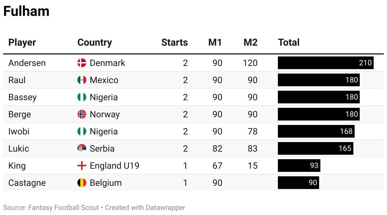Sort by the Player column header
The width and height of the screenshot is (387, 215).
pos(22,42)
